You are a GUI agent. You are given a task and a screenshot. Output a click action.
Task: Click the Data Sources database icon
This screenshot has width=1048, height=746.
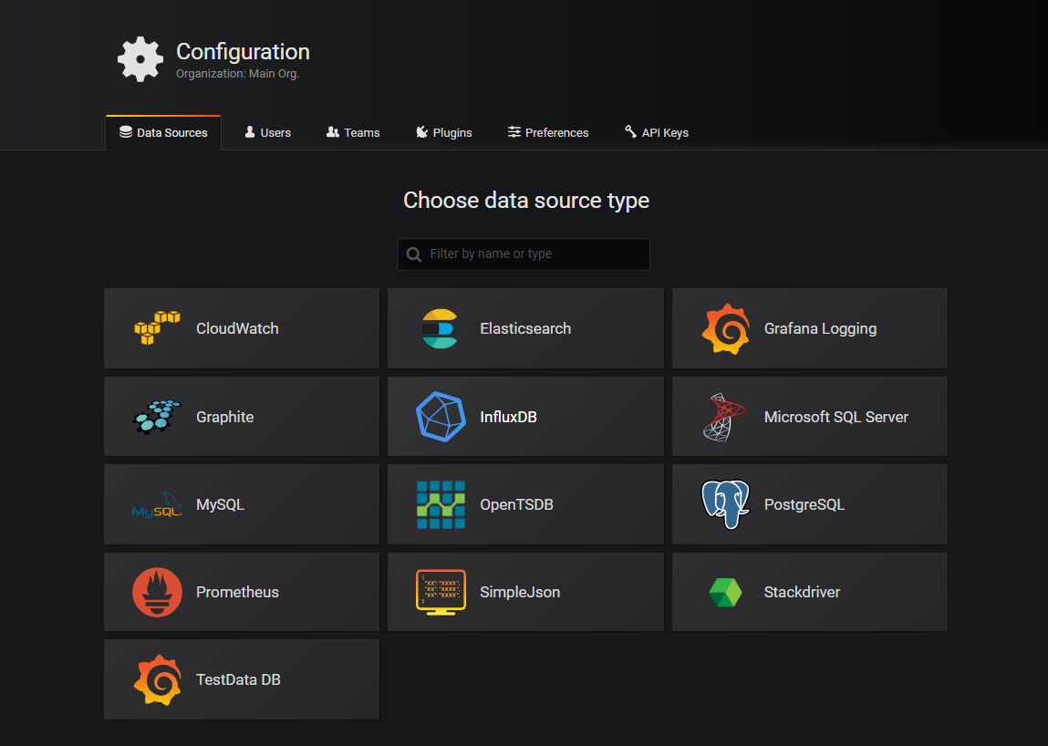pyautogui.click(x=126, y=131)
